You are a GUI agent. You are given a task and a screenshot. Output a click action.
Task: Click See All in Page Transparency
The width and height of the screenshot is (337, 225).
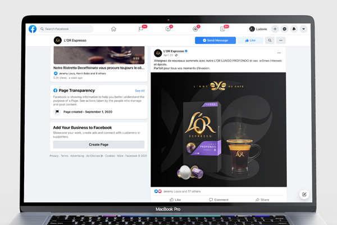click(140, 91)
